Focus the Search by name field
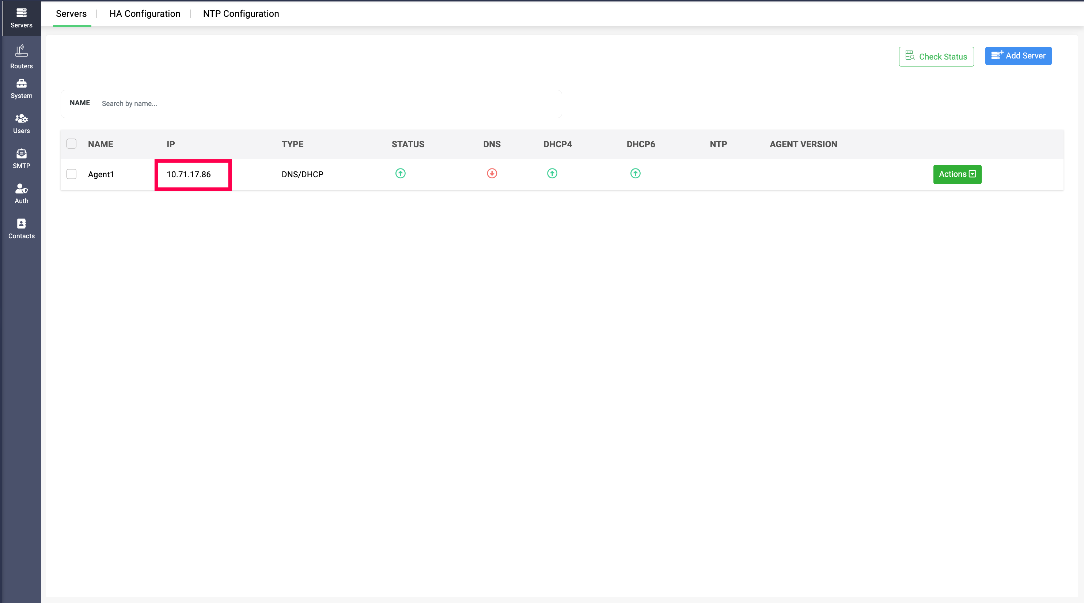Image resolution: width=1084 pixels, height=603 pixels. pos(328,103)
